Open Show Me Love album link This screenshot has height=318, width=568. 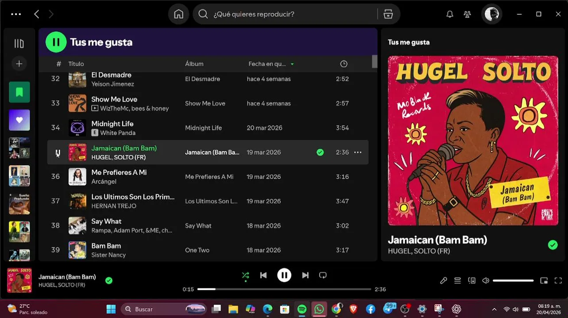(205, 103)
